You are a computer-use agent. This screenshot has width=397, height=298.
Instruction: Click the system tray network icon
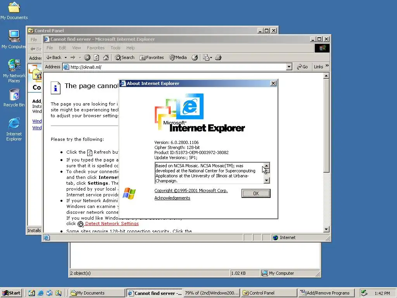(364, 293)
